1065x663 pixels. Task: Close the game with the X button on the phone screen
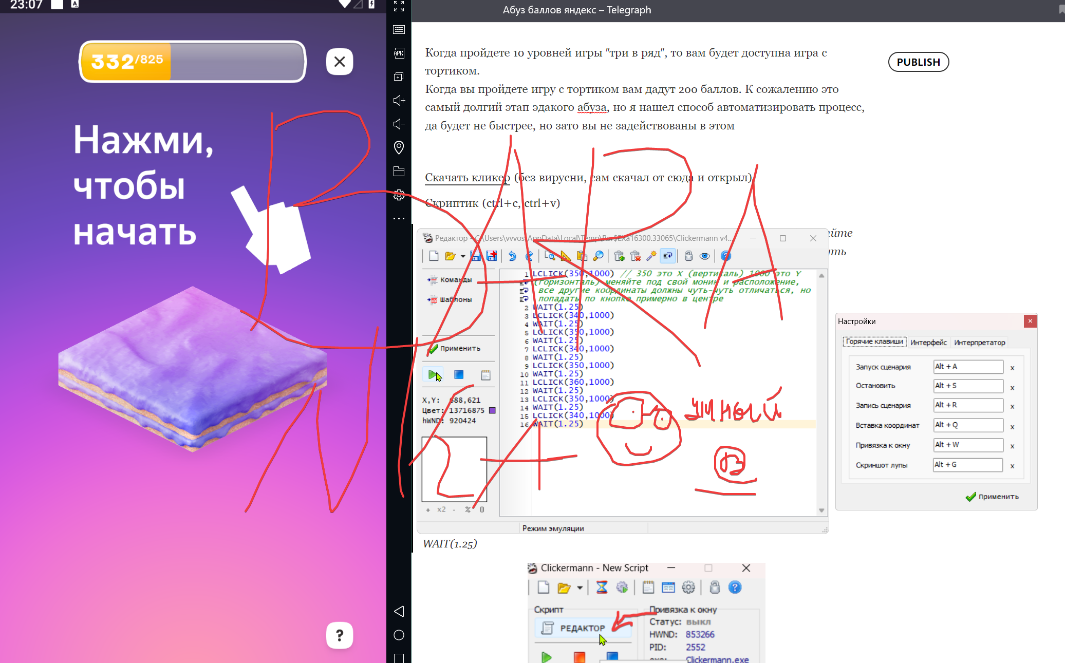(340, 62)
